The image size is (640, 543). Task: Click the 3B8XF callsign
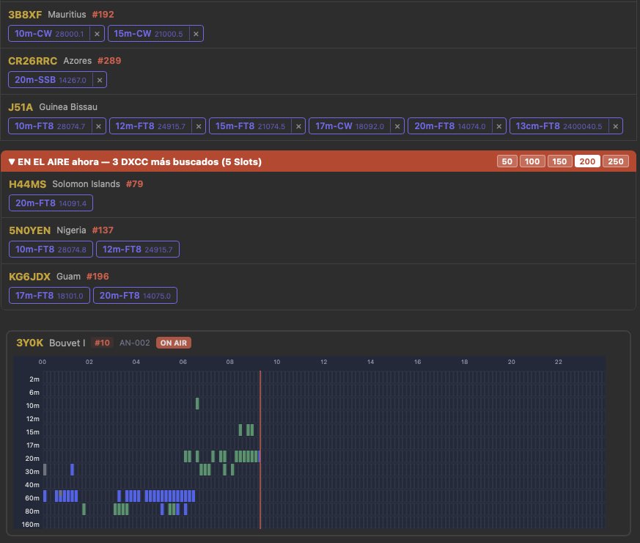tap(25, 15)
